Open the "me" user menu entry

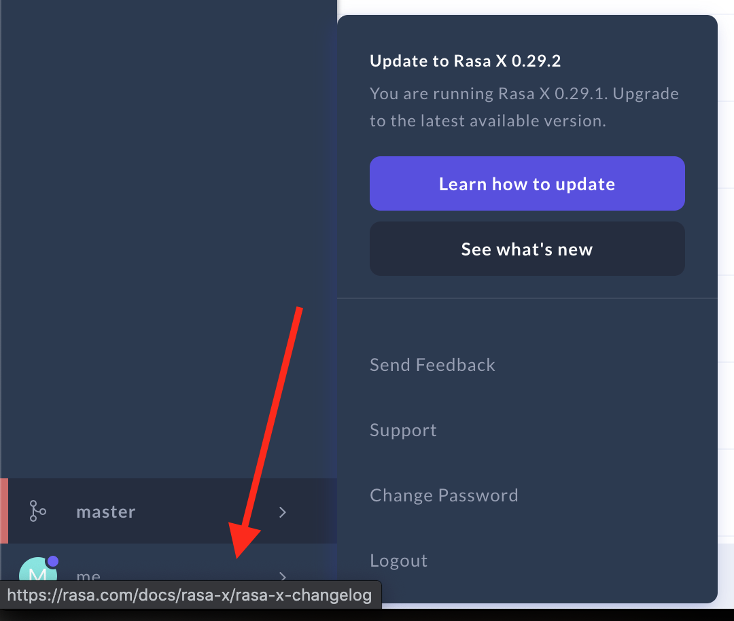point(88,576)
